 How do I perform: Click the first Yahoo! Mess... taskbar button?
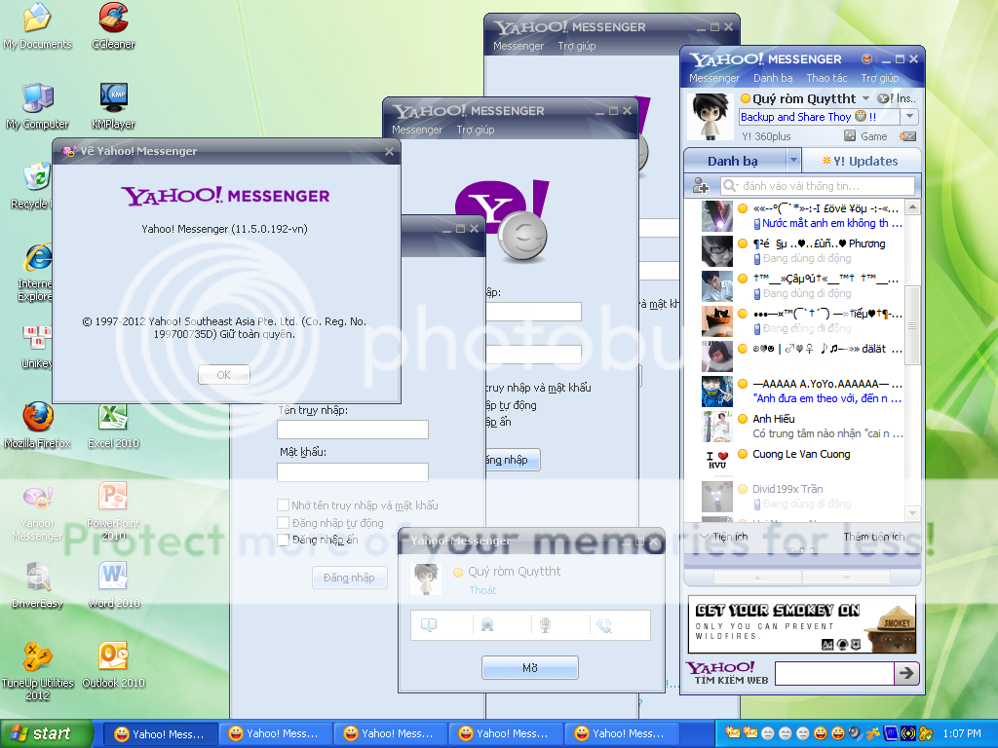(x=159, y=734)
